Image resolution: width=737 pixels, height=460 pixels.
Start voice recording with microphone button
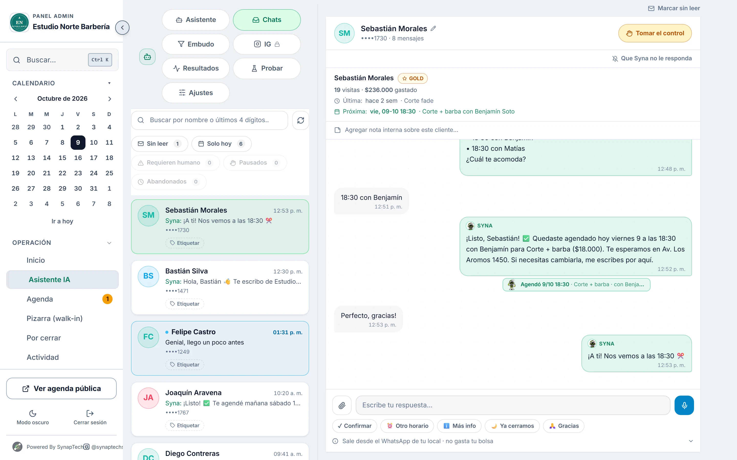tap(684, 405)
